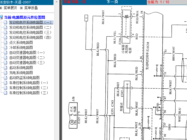The image size is (187, 140).
Task: Click the 焊接点 label in diagram
Action: click(122, 107)
